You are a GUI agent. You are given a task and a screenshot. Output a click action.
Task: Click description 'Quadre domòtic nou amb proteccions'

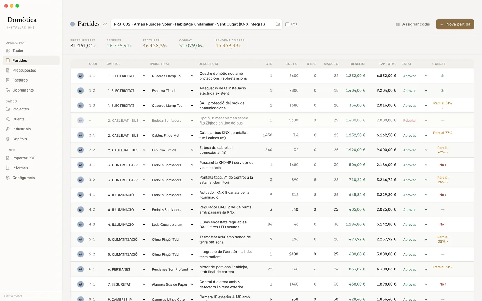click(x=223, y=76)
